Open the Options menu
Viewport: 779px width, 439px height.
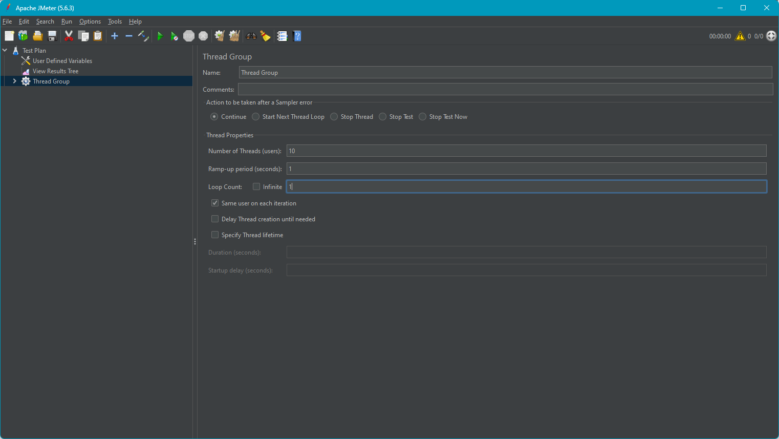click(90, 22)
